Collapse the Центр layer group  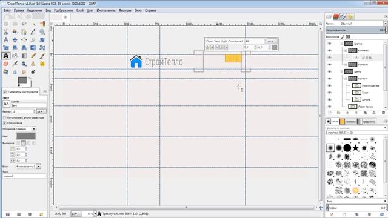(342, 71)
